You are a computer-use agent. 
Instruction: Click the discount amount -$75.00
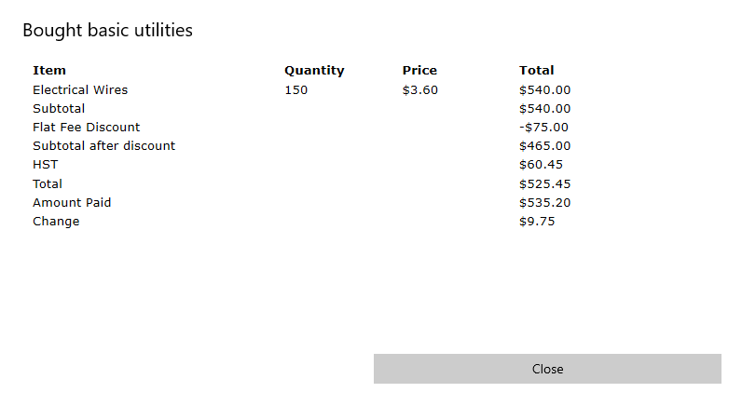[543, 128]
